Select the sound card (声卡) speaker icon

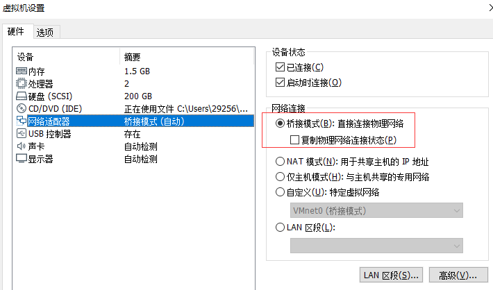[x=22, y=146]
